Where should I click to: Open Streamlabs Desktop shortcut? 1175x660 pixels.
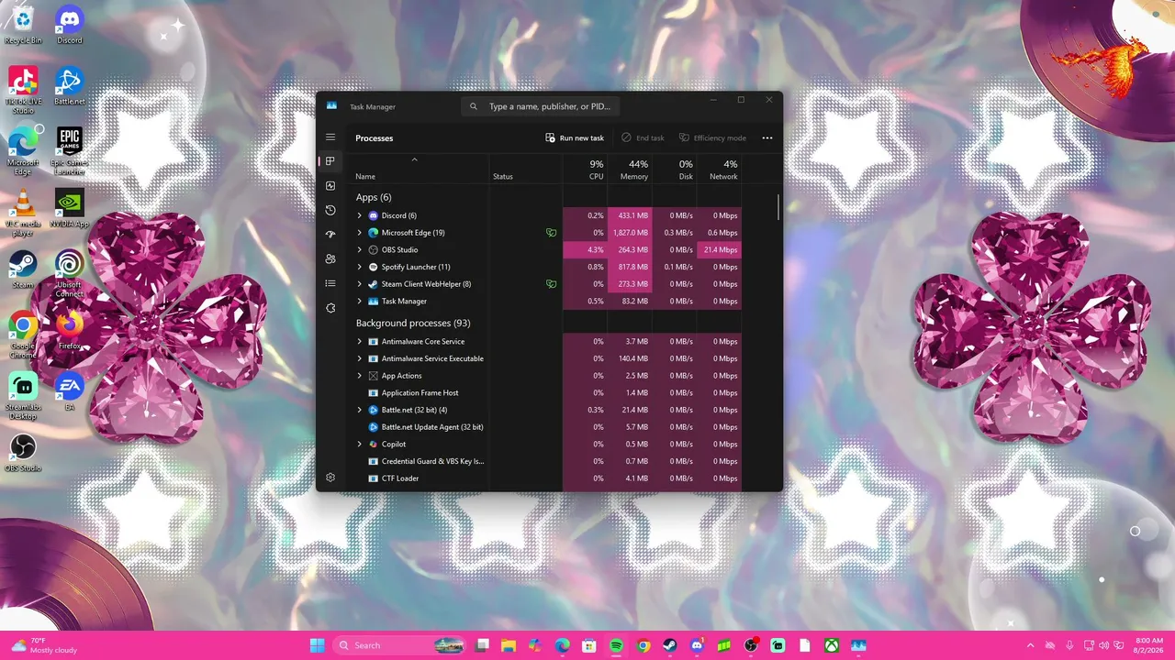point(23,396)
